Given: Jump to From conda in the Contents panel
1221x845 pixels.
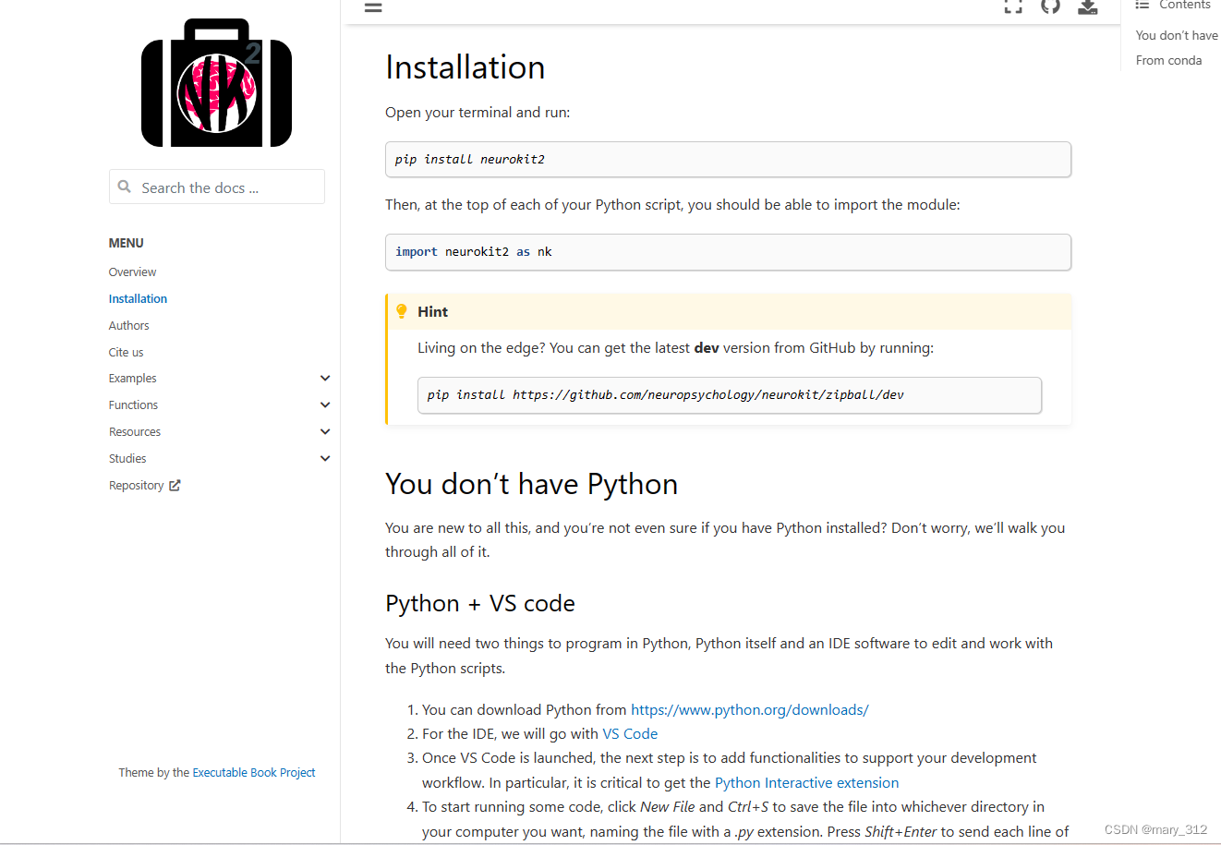Looking at the screenshot, I should (x=1168, y=59).
